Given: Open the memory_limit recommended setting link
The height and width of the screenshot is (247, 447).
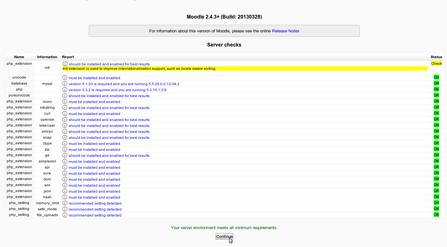Looking at the screenshot, I should (x=95, y=203).
